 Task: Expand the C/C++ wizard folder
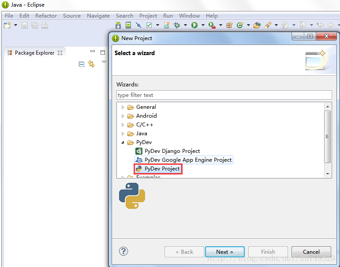click(x=123, y=125)
